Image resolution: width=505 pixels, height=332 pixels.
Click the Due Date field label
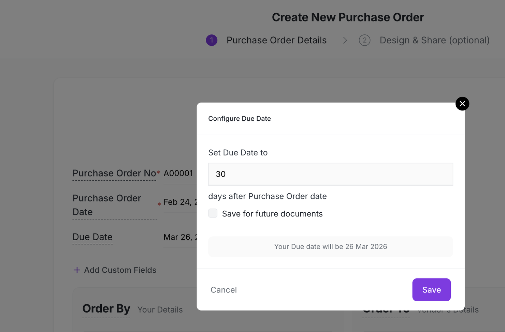[92, 237]
